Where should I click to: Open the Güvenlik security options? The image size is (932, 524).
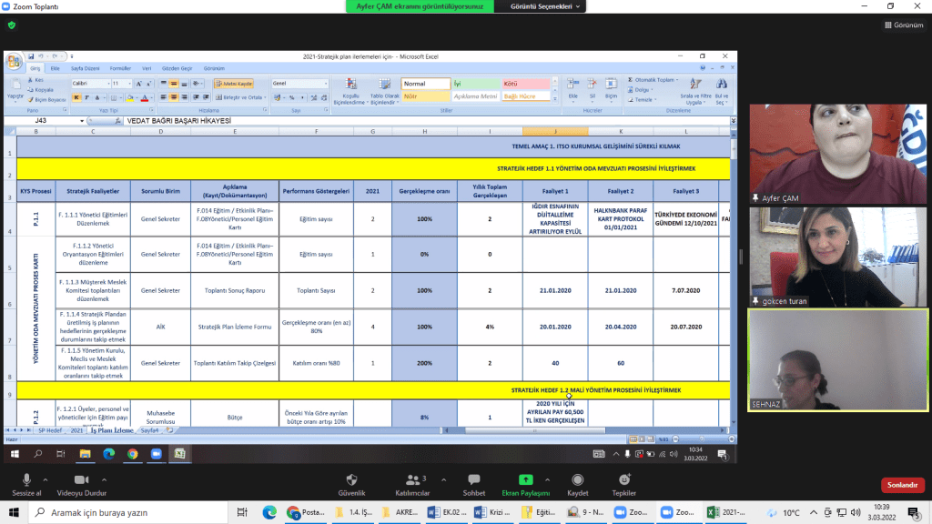click(x=351, y=481)
